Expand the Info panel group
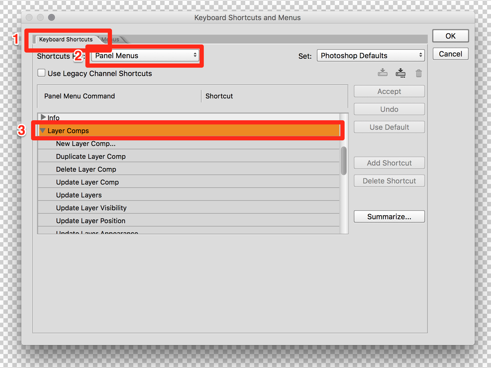The width and height of the screenshot is (491, 368). pos(43,117)
